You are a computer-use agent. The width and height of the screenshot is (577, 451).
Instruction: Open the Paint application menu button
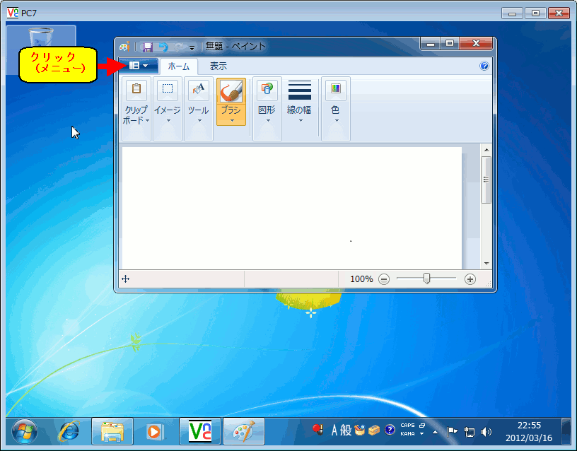tap(138, 66)
